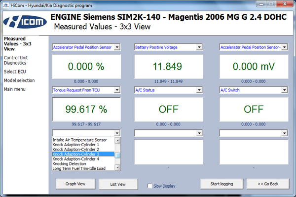Expand the A/C Switch parameter dropdown
296x197 pixels.
tap(284, 90)
